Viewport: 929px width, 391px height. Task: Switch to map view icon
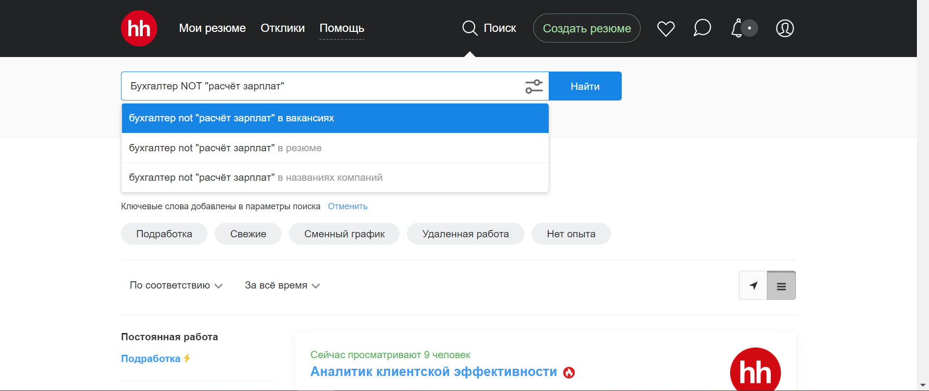753,286
